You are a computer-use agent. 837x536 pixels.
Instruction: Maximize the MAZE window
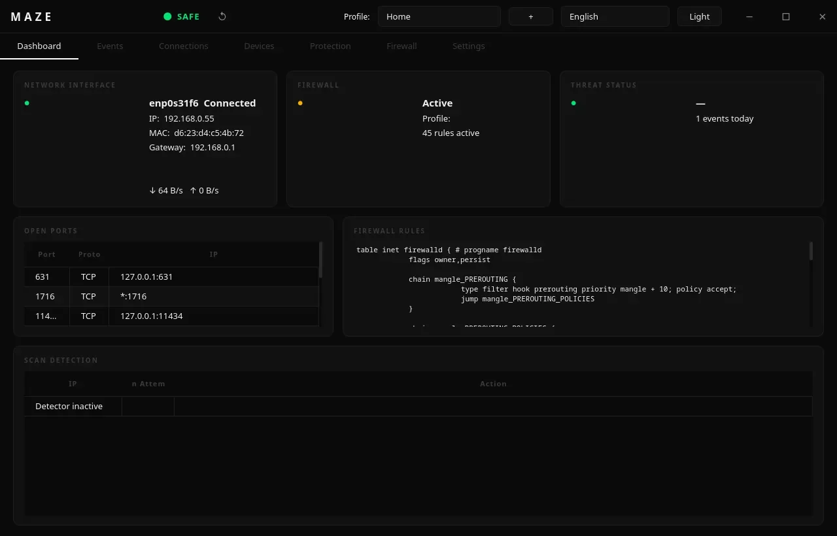[x=786, y=16]
